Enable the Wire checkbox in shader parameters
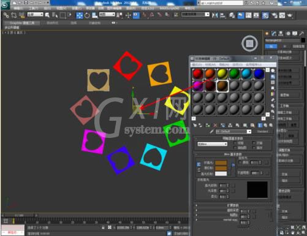Image resolution: width=307 pixels, height=236 pixels. 235,143
